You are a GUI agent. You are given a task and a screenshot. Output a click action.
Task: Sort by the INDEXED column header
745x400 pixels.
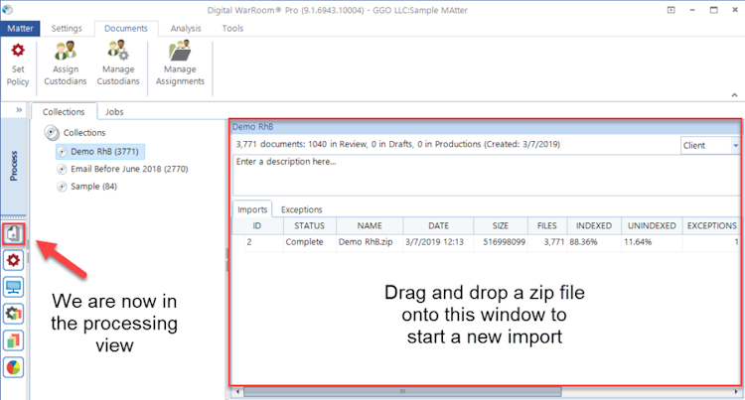[x=594, y=226]
